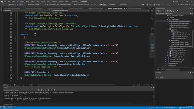This screenshot has height=109, width=194.
Task: Click the Search Solution Explorer input field
Action: coord(172,13)
